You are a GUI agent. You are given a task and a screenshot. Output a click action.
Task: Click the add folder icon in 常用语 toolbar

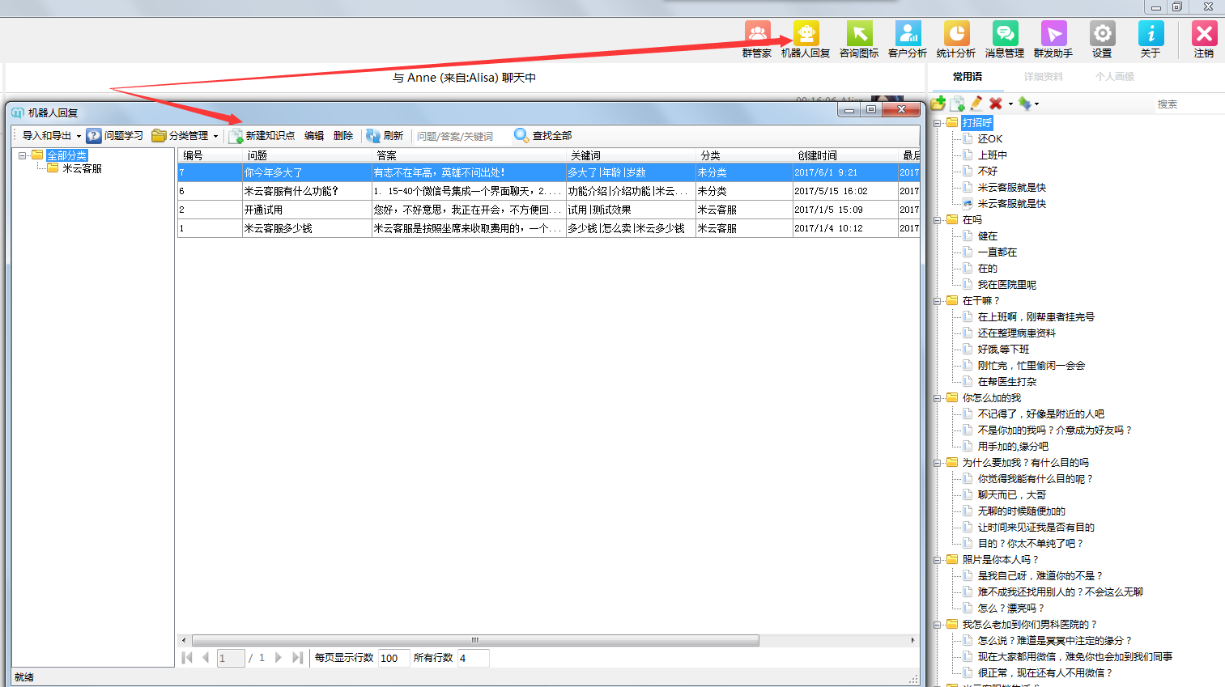click(938, 104)
